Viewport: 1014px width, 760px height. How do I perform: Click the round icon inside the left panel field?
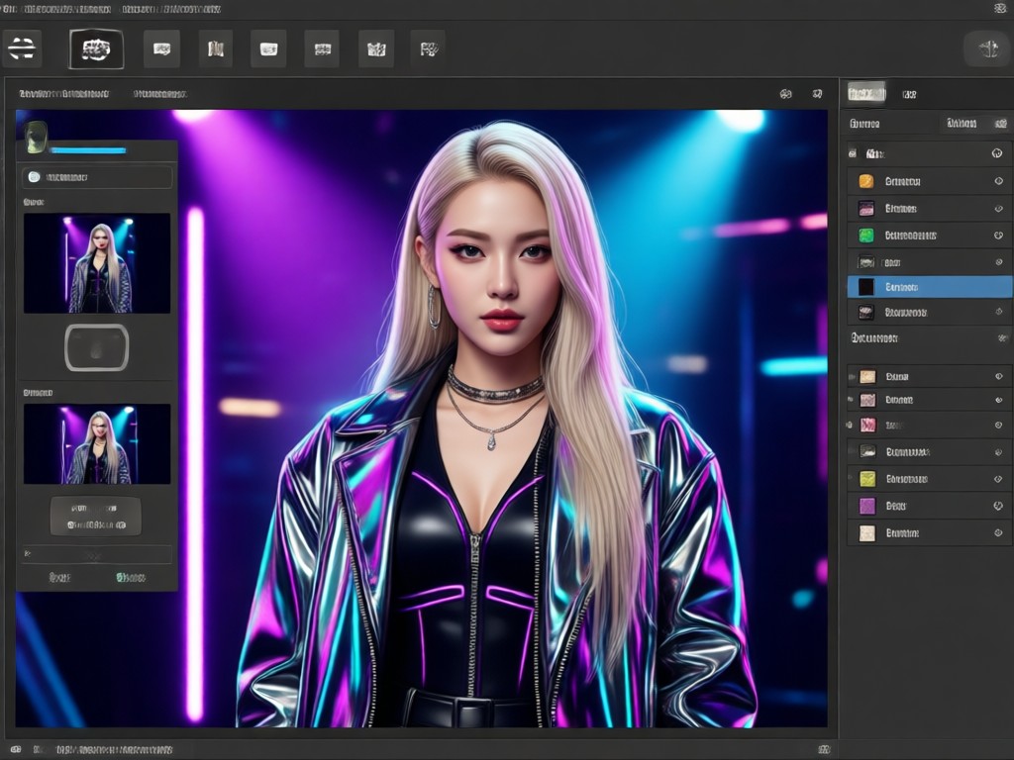pyautogui.click(x=35, y=177)
